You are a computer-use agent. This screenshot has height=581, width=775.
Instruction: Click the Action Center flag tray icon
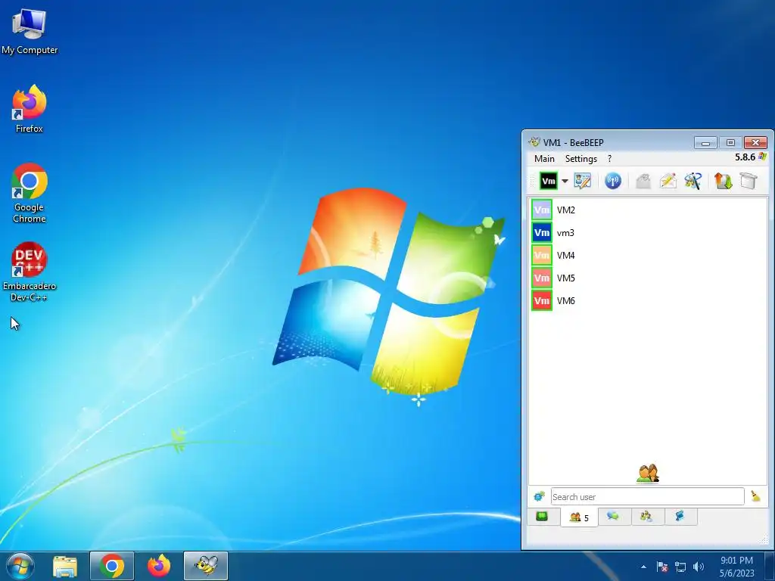coord(662,567)
